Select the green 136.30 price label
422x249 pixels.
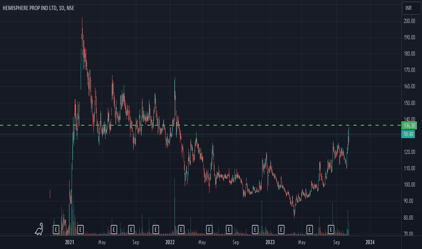tap(409, 126)
